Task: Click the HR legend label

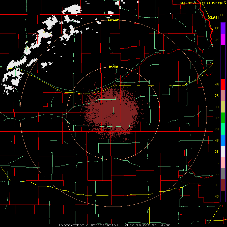Action: [x=216, y=118]
